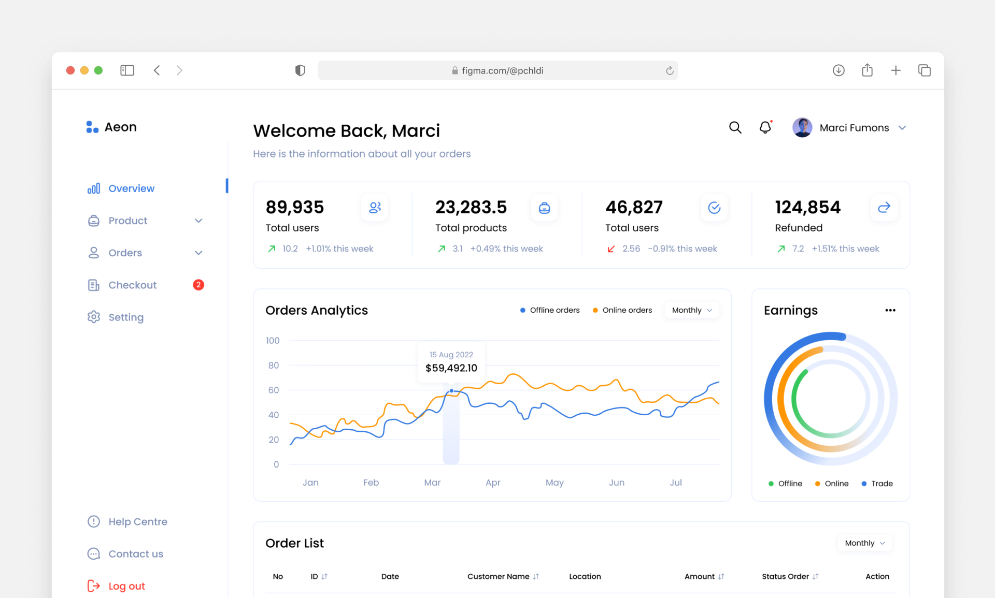This screenshot has height=598, width=995.
Task: Open Orders Analytics Monthly dropdown
Action: point(692,310)
